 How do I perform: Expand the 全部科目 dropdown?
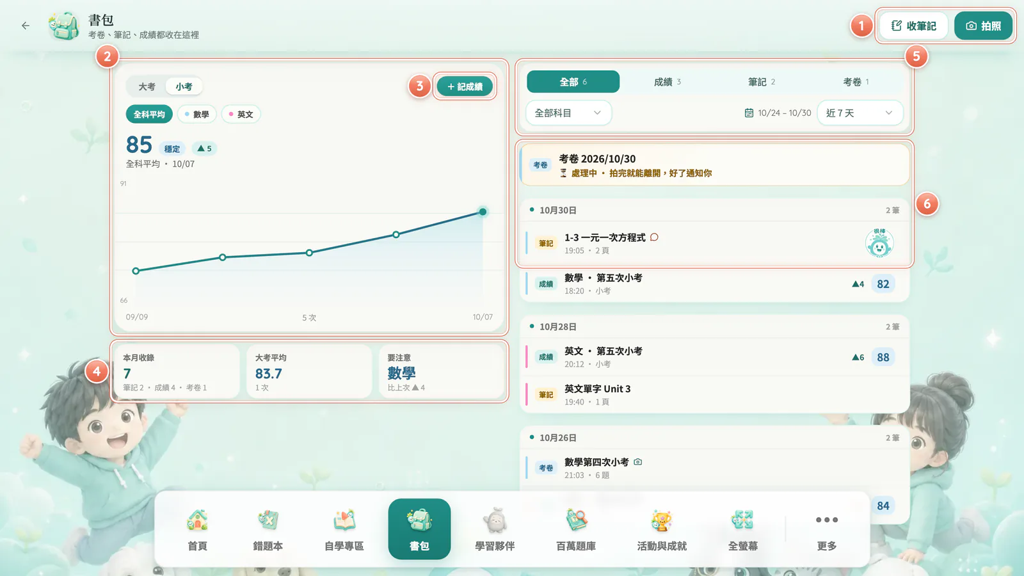(x=568, y=113)
